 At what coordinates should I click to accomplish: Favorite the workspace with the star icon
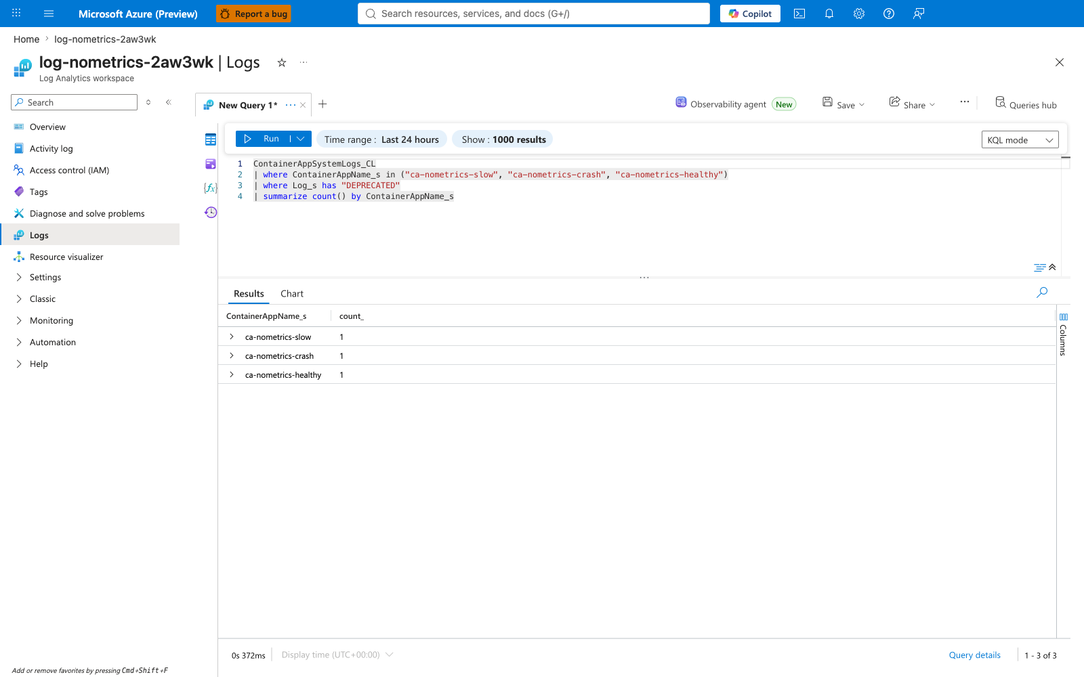pos(282,62)
